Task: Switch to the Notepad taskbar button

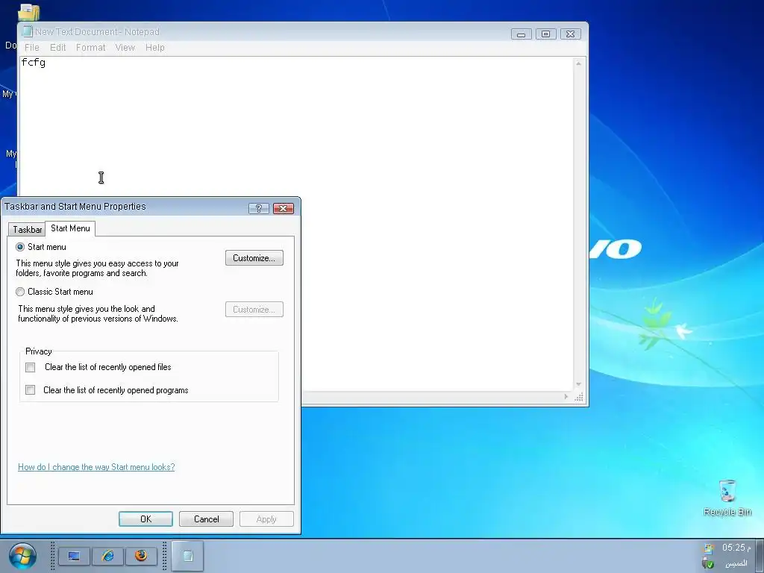Action: click(187, 556)
